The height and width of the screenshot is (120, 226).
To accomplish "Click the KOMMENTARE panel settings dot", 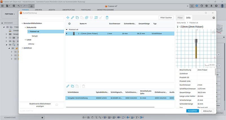I will coord(42,117).
